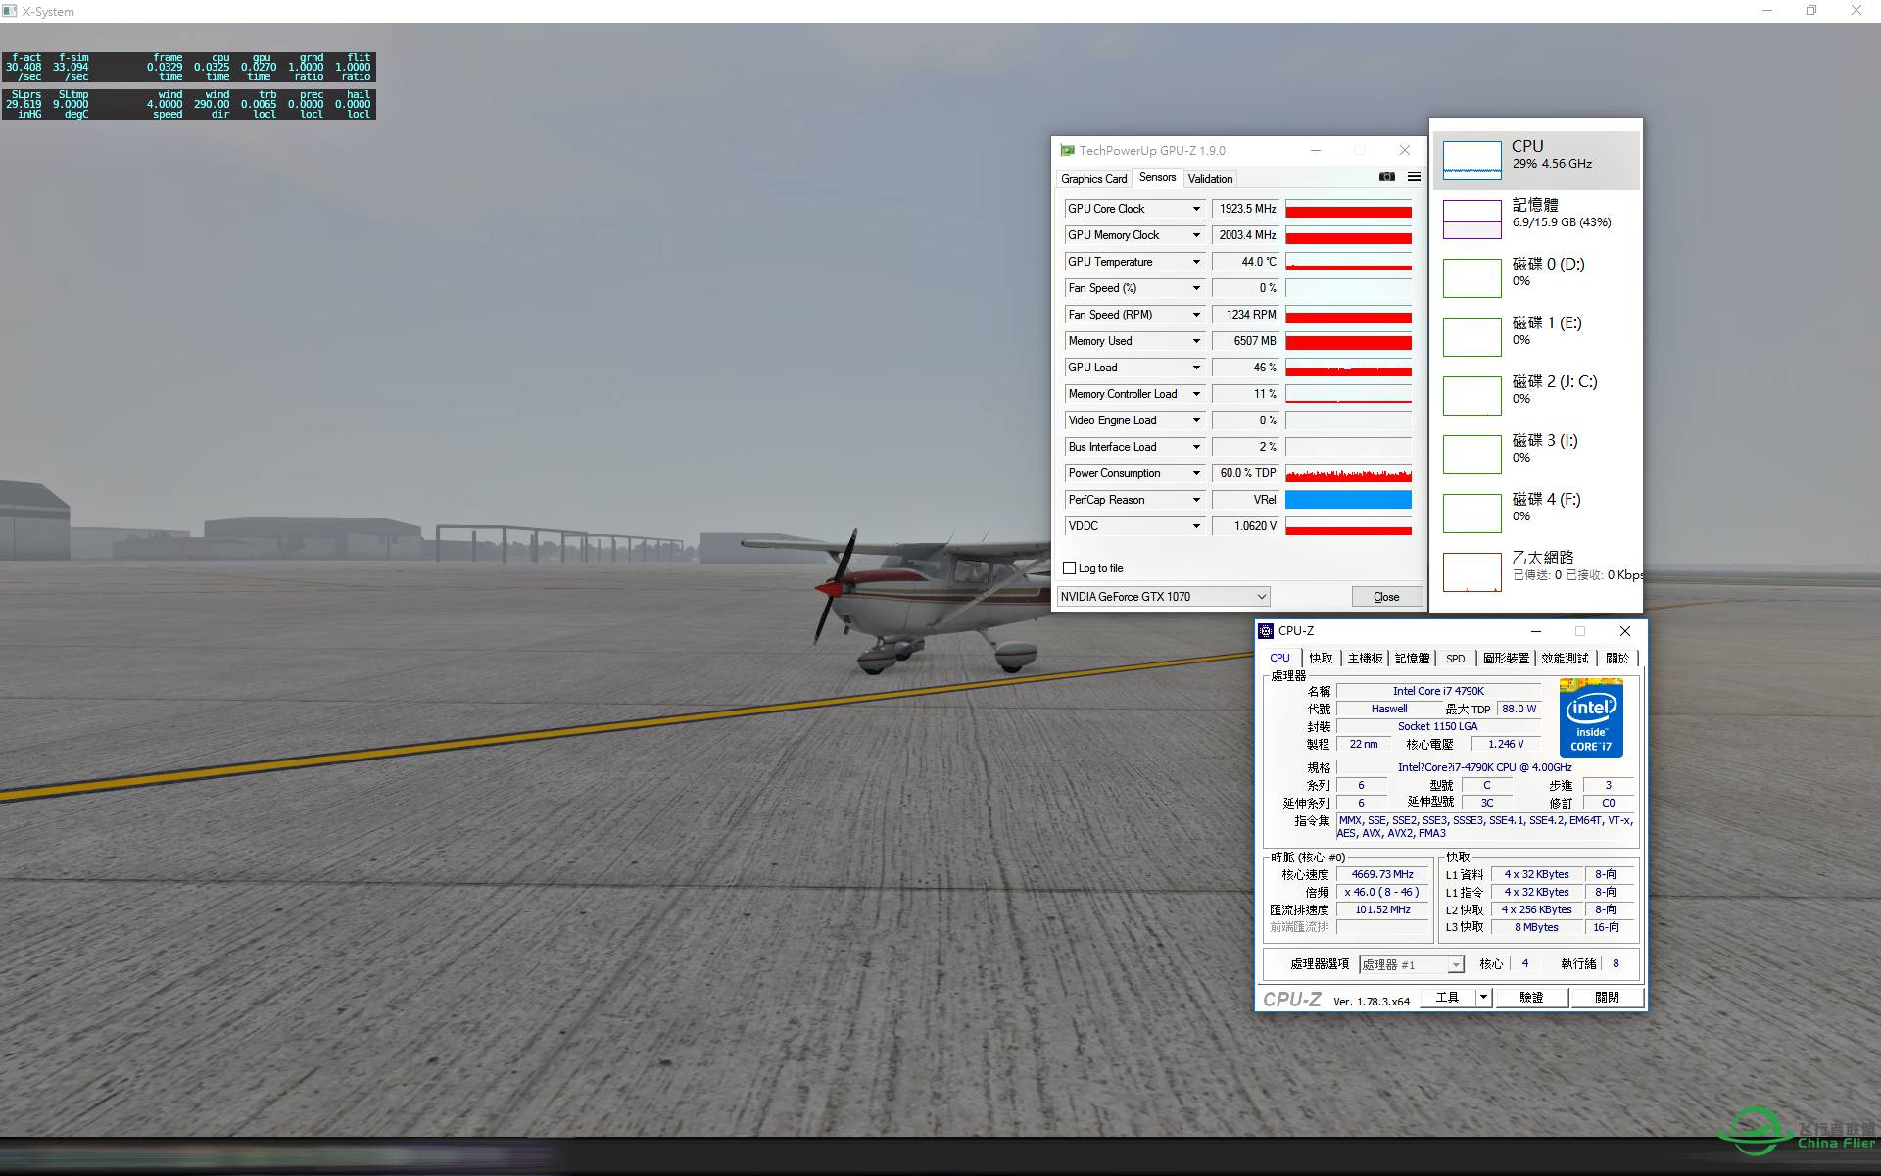The width and height of the screenshot is (1881, 1176).
Task: Expand the GPU Load sensor dropdown
Action: [1196, 367]
